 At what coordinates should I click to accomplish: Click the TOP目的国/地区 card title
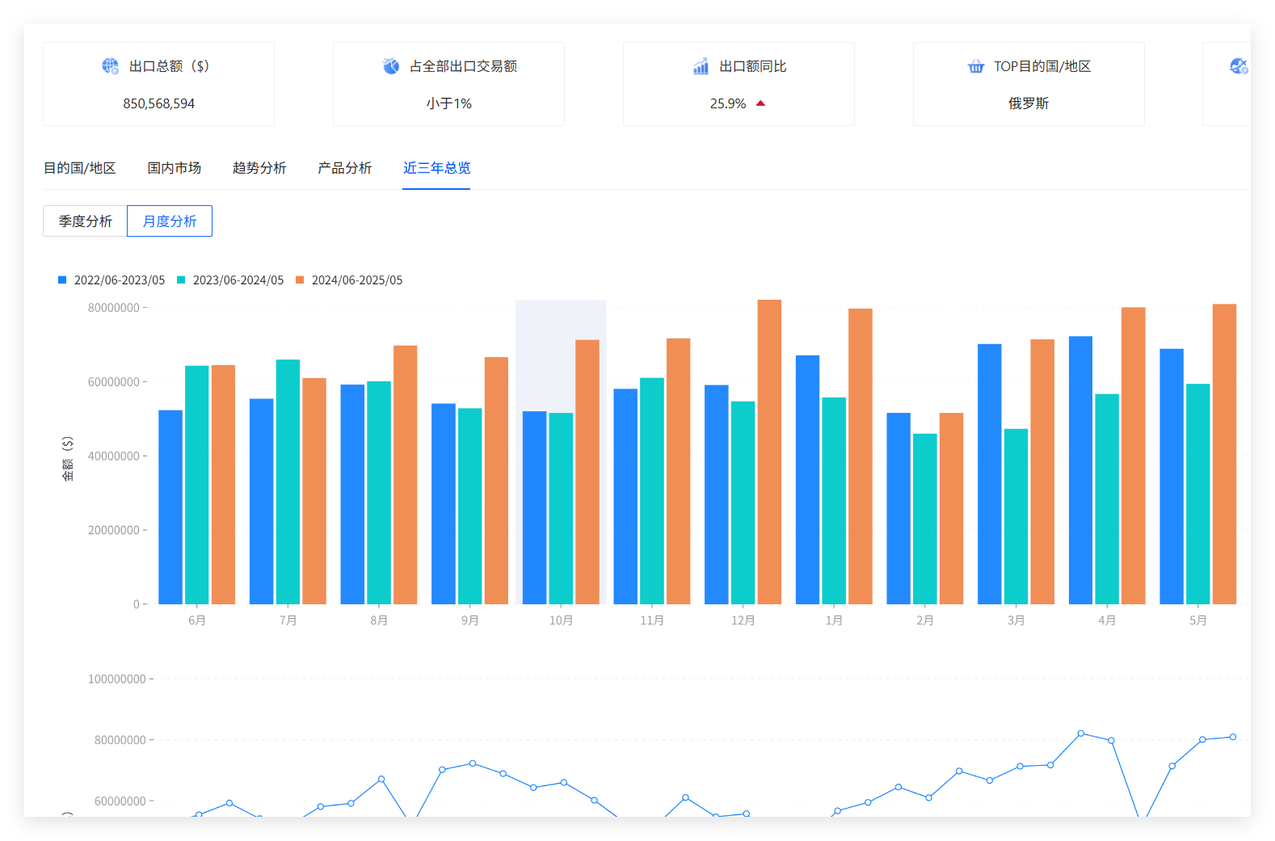coord(1042,66)
